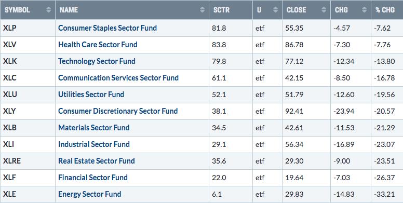
Task: Sort table by SYMBOL column arrows
Action: (48, 10)
